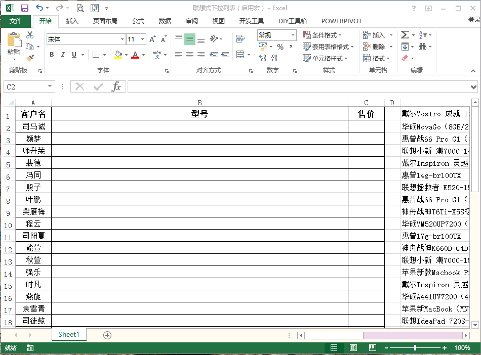Toggle italic formatting

tap(63, 55)
